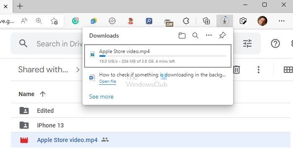Select the Apple Store video.mp4 download entry
The image size is (293, 160).
tap(158, 56)
